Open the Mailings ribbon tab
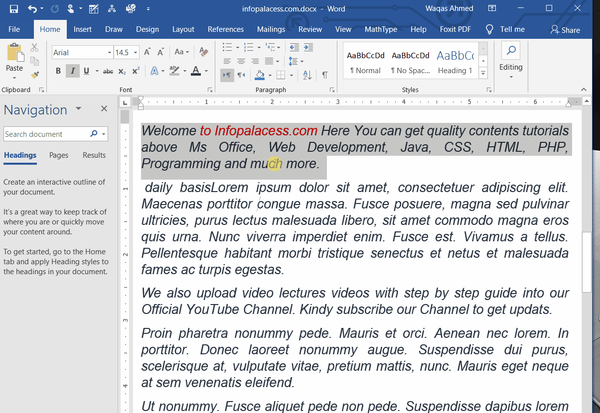This screenshot has height=413, width=600. pos(271,29)
